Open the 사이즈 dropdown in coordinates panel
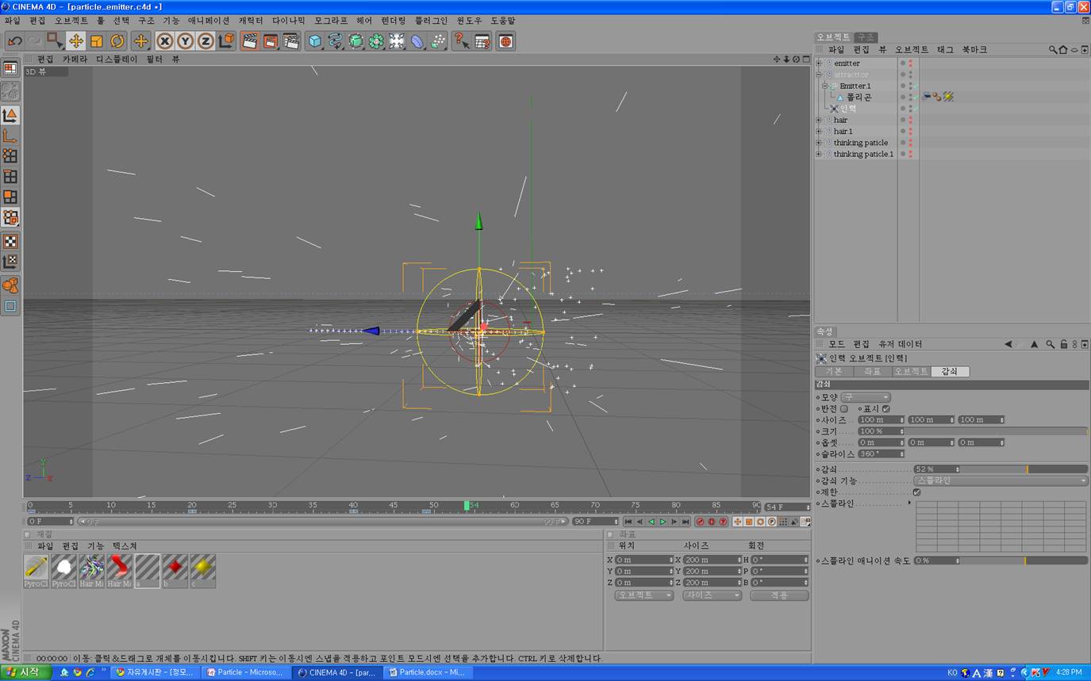The image size is (1091, 681). pos(712,595)
